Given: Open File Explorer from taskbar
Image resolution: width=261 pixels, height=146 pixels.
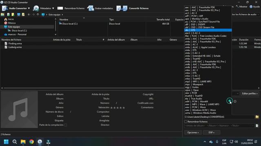Looking at the screenshot, I should coord(23,142).
